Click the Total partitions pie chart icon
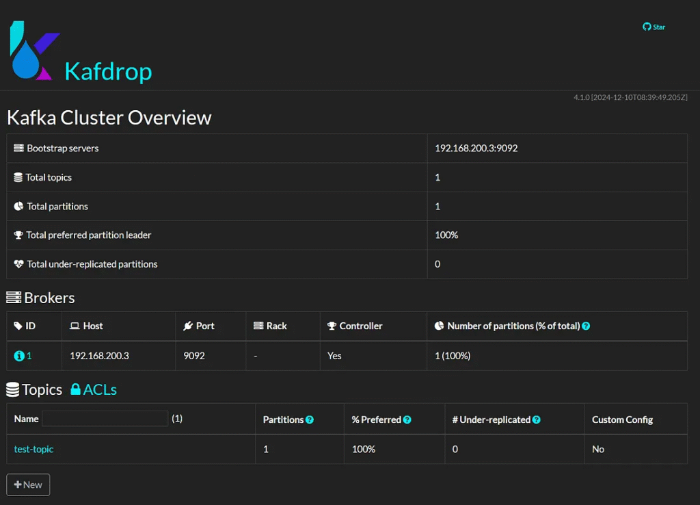Screen dimensions: 700x505 coord(18,206)
